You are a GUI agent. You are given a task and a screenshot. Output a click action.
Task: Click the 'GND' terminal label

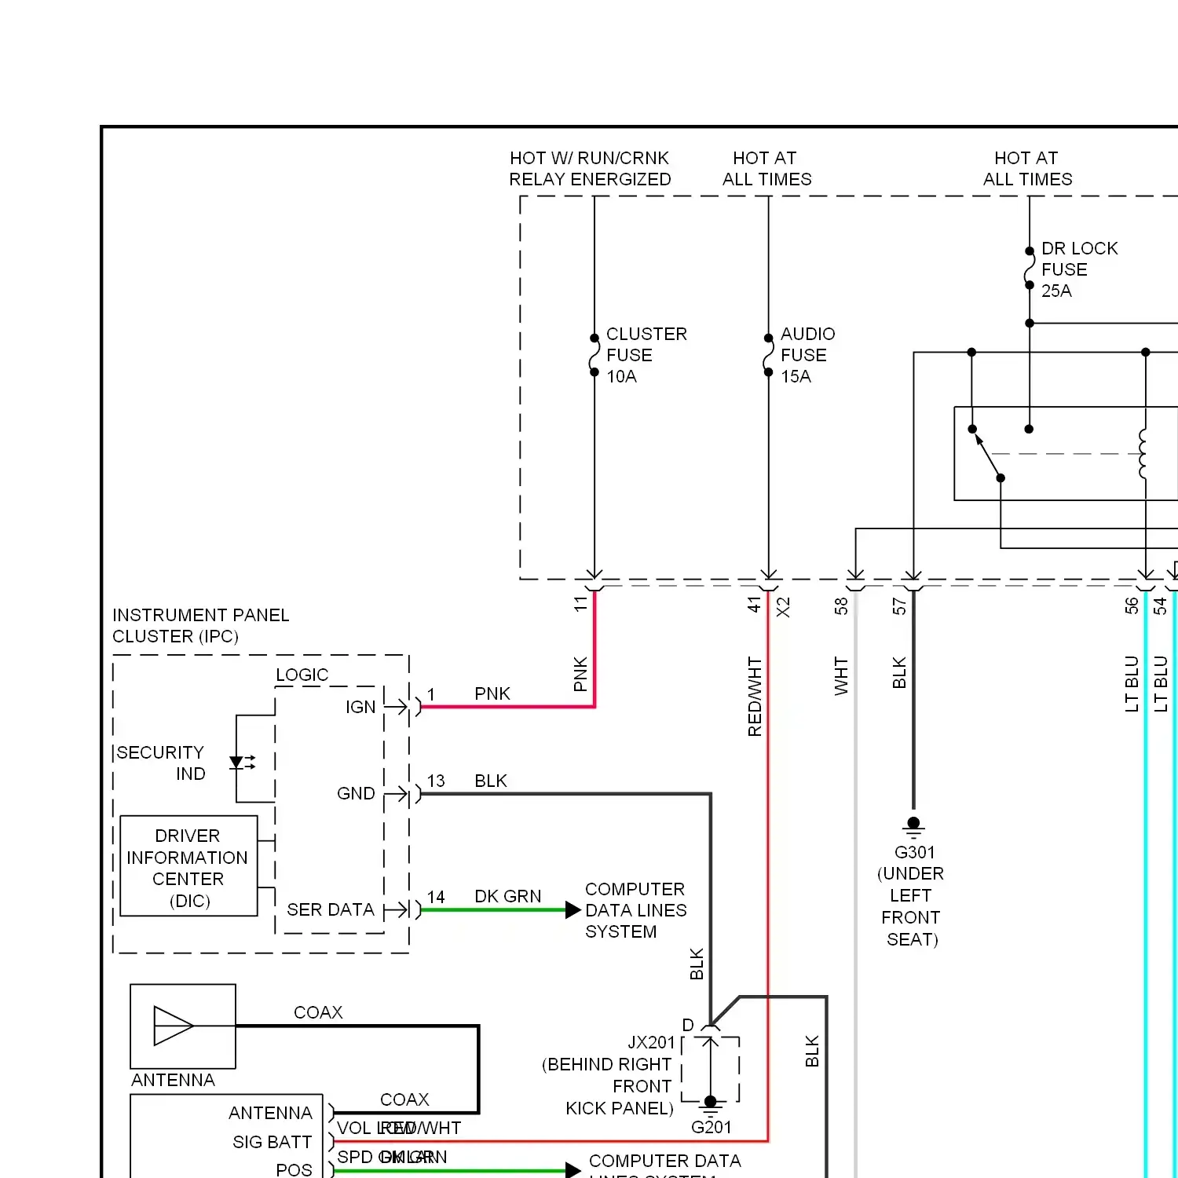click(356, 793)
